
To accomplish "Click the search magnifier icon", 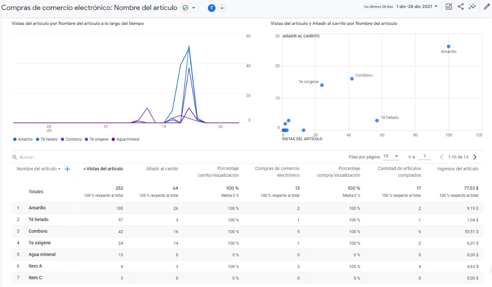I will (15, 157).
